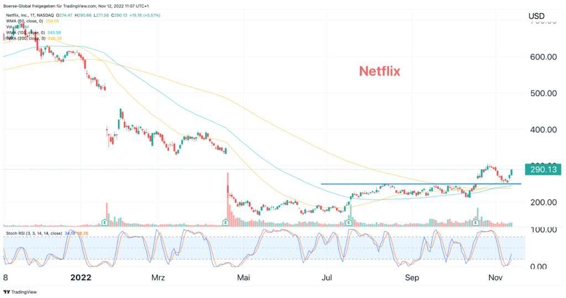Screen dimensions: 566x298
Task: Select the WMA (50, close, 0) indicator legend
Action: pos(24,21)
